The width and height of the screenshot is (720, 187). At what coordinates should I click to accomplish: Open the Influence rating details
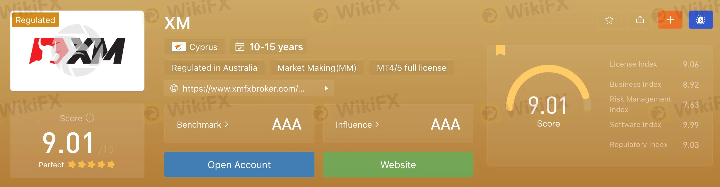tap(357, 125)
